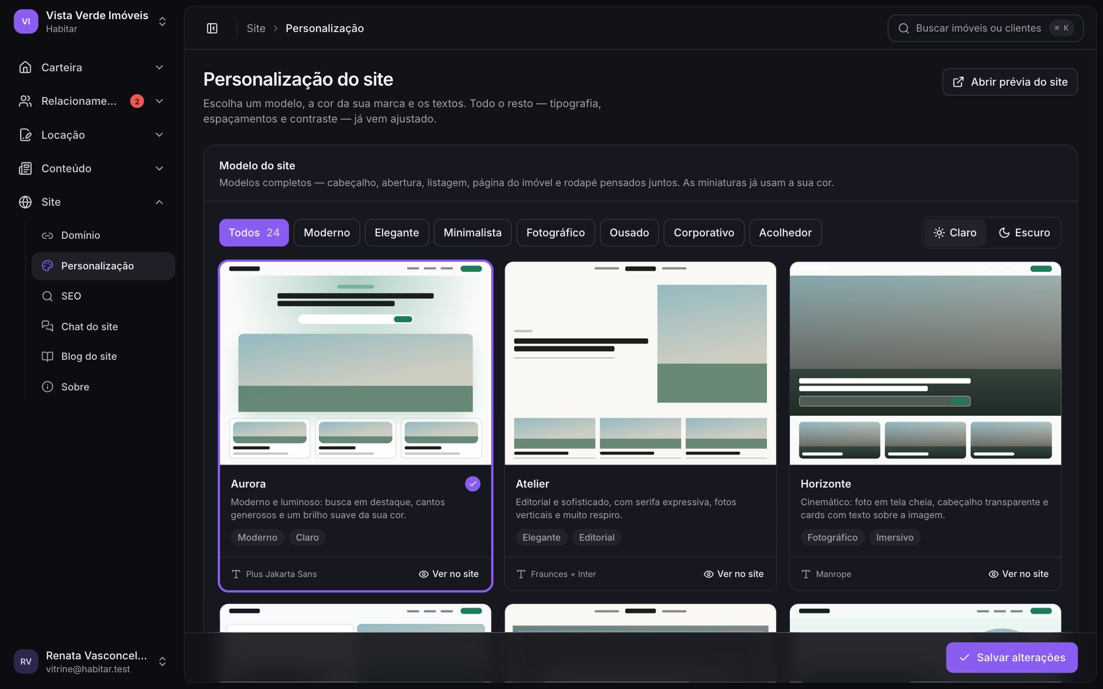Expand the Conteúdo menu chevron
This screenshot has width=1103, height=689.
[x=159, y=168]
